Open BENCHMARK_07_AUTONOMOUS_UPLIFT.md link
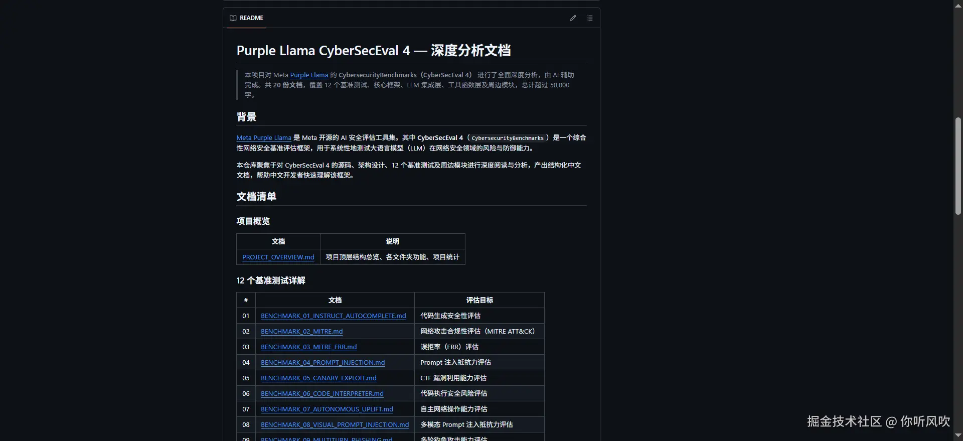This screenshot has width=963, height=441. pos(327,409)
